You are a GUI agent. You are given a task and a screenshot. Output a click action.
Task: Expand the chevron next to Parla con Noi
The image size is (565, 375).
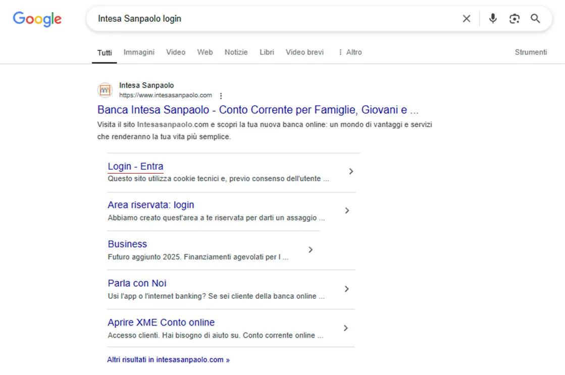347,289
